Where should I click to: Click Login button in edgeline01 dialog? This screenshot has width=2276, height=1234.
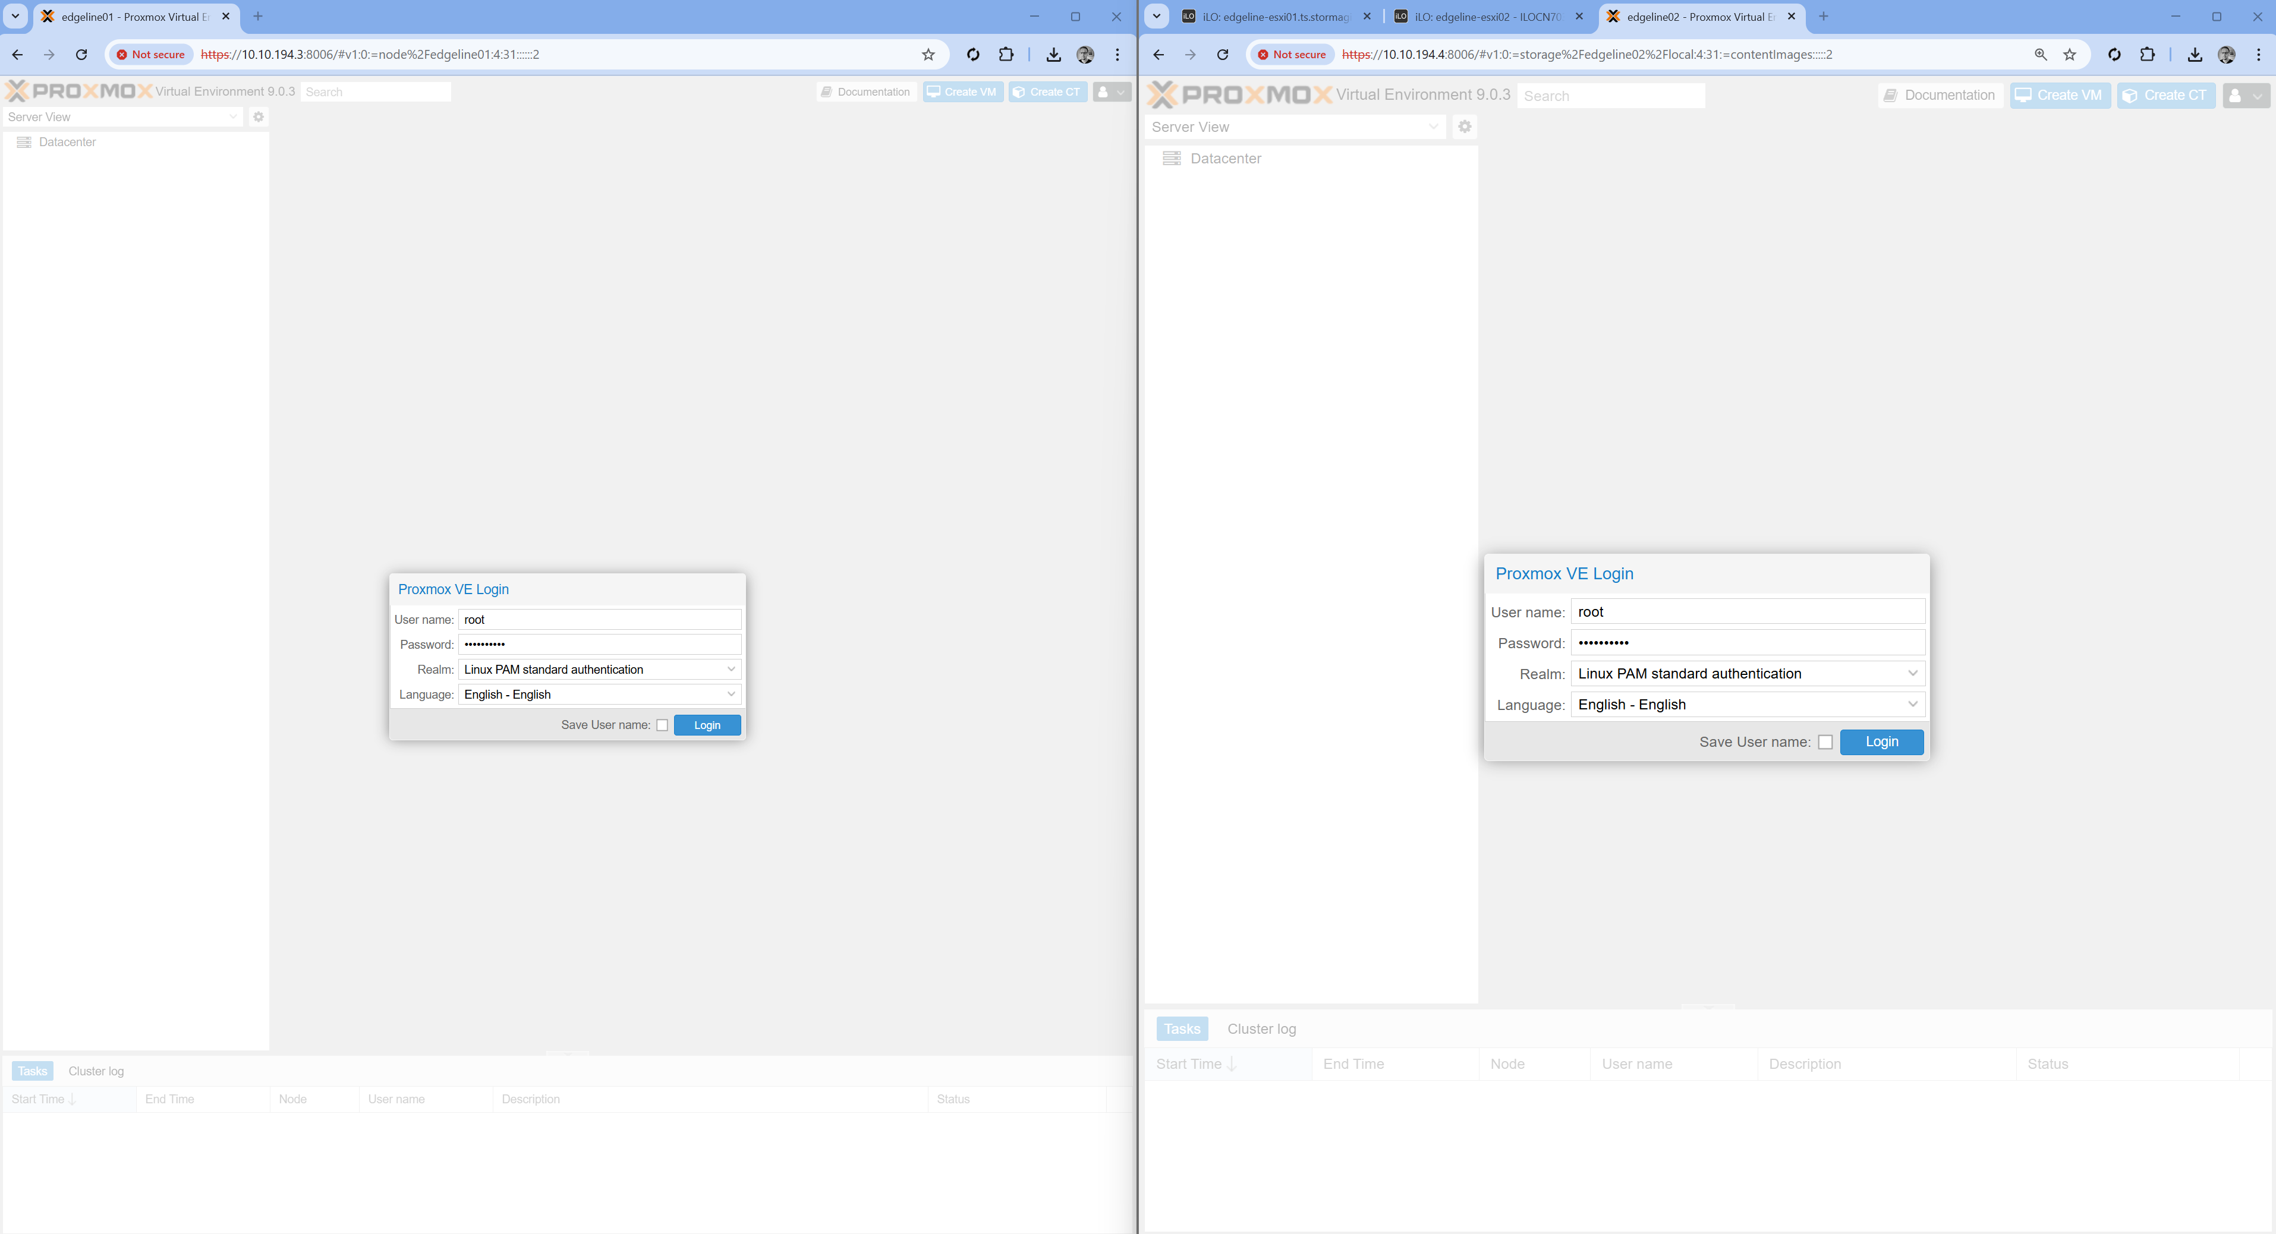[707, 725]
